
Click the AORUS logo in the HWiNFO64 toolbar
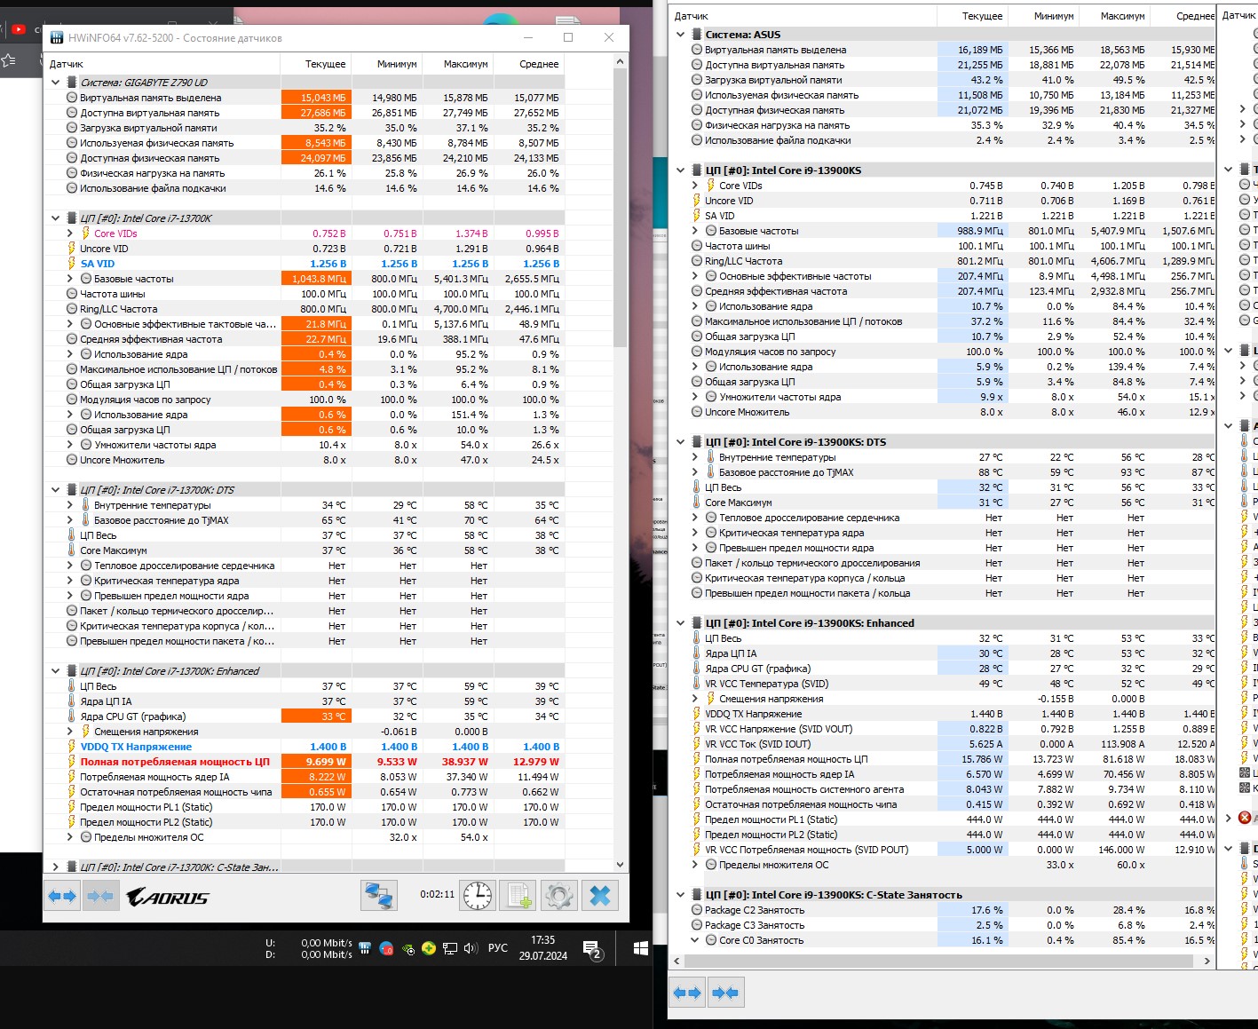[x=168, y=898]
